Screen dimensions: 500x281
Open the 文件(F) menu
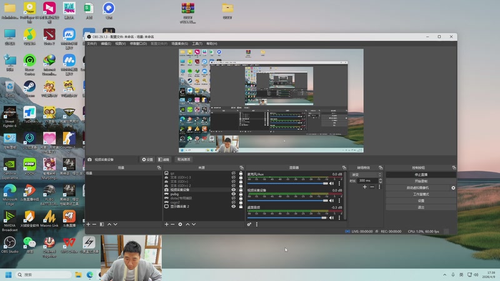pos(92,44)
